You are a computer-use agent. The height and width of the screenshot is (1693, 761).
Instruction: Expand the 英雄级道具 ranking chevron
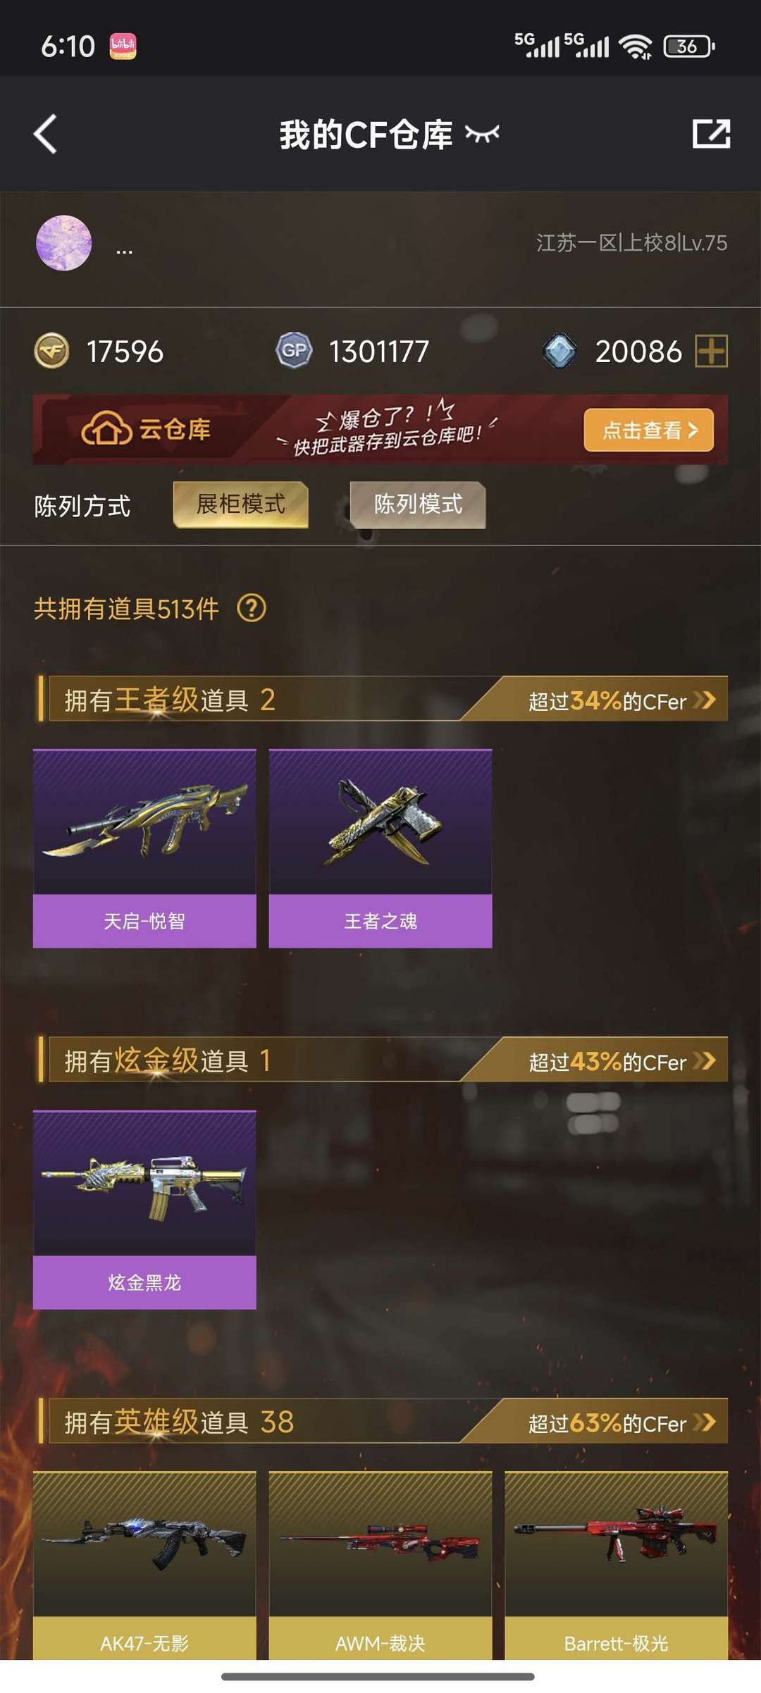click(x=704, y=1422)
